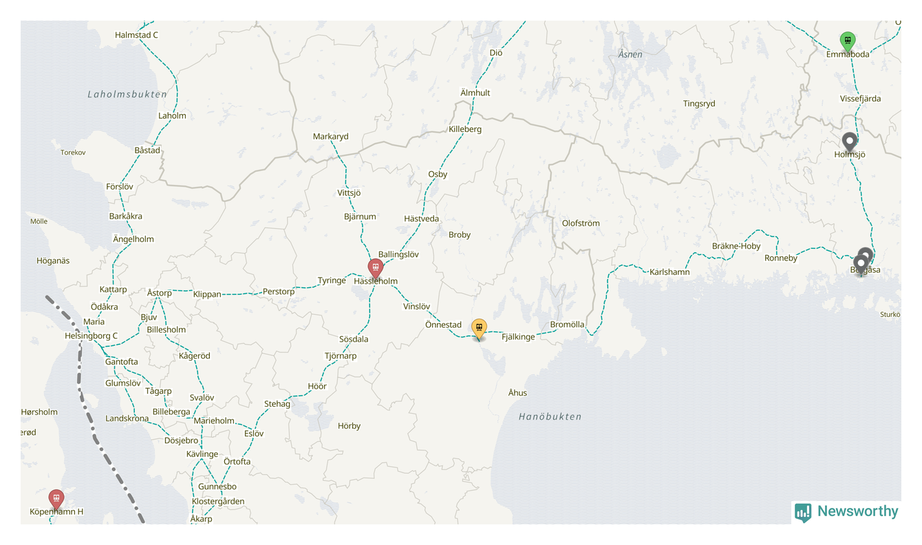This screenshot has height=545, width=922.
Task: Select the front gray pin at Bergåsa
Action: pos(861,265)
